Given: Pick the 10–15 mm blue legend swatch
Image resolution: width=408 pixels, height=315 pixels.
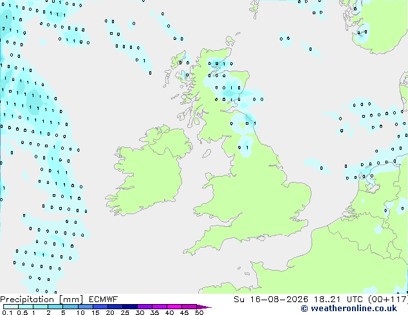Looking at the screenshot, I should click(x=85, y=307).
